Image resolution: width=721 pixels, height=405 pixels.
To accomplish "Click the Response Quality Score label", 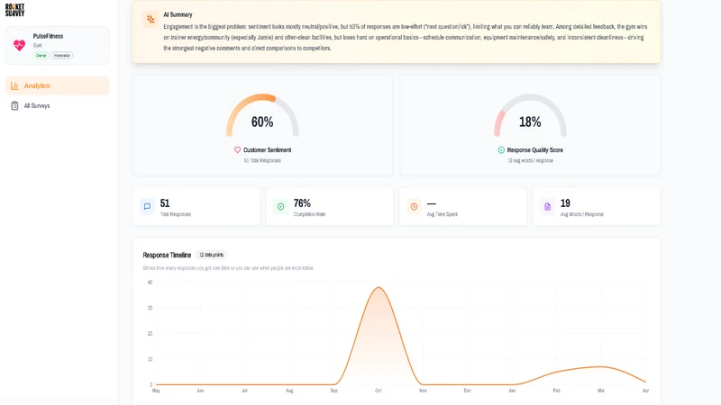I will tap(534, 149).
